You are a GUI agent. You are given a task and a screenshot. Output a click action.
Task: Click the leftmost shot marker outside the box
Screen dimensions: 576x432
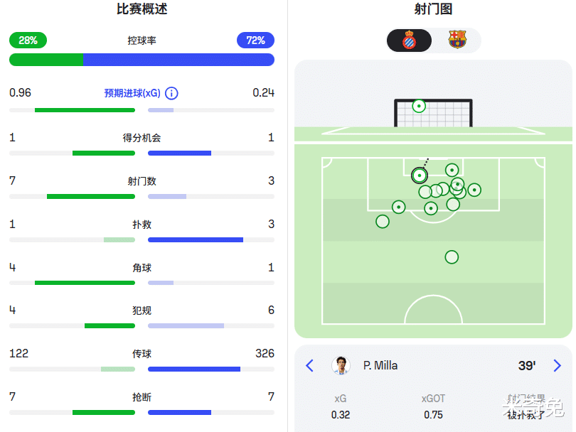pyautogui.click(x=383, y=221)
